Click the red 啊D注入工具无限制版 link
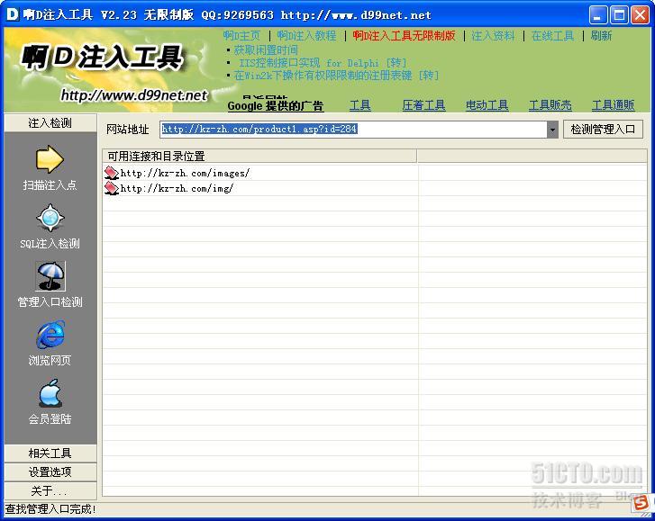The width and height of the screenshot is (655, 521). tap(404, 36)
